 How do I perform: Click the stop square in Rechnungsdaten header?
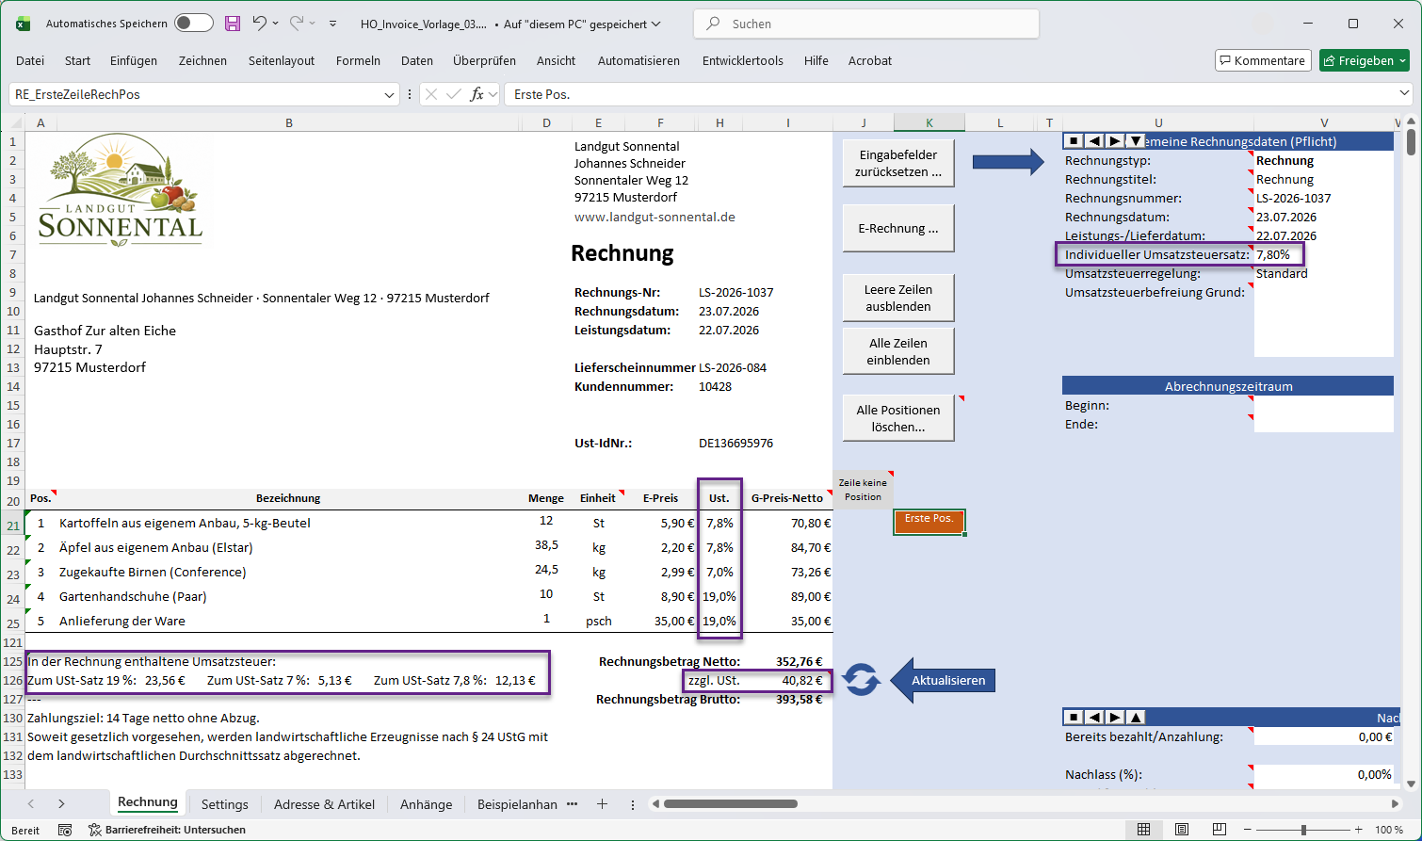pos(1074,141)
